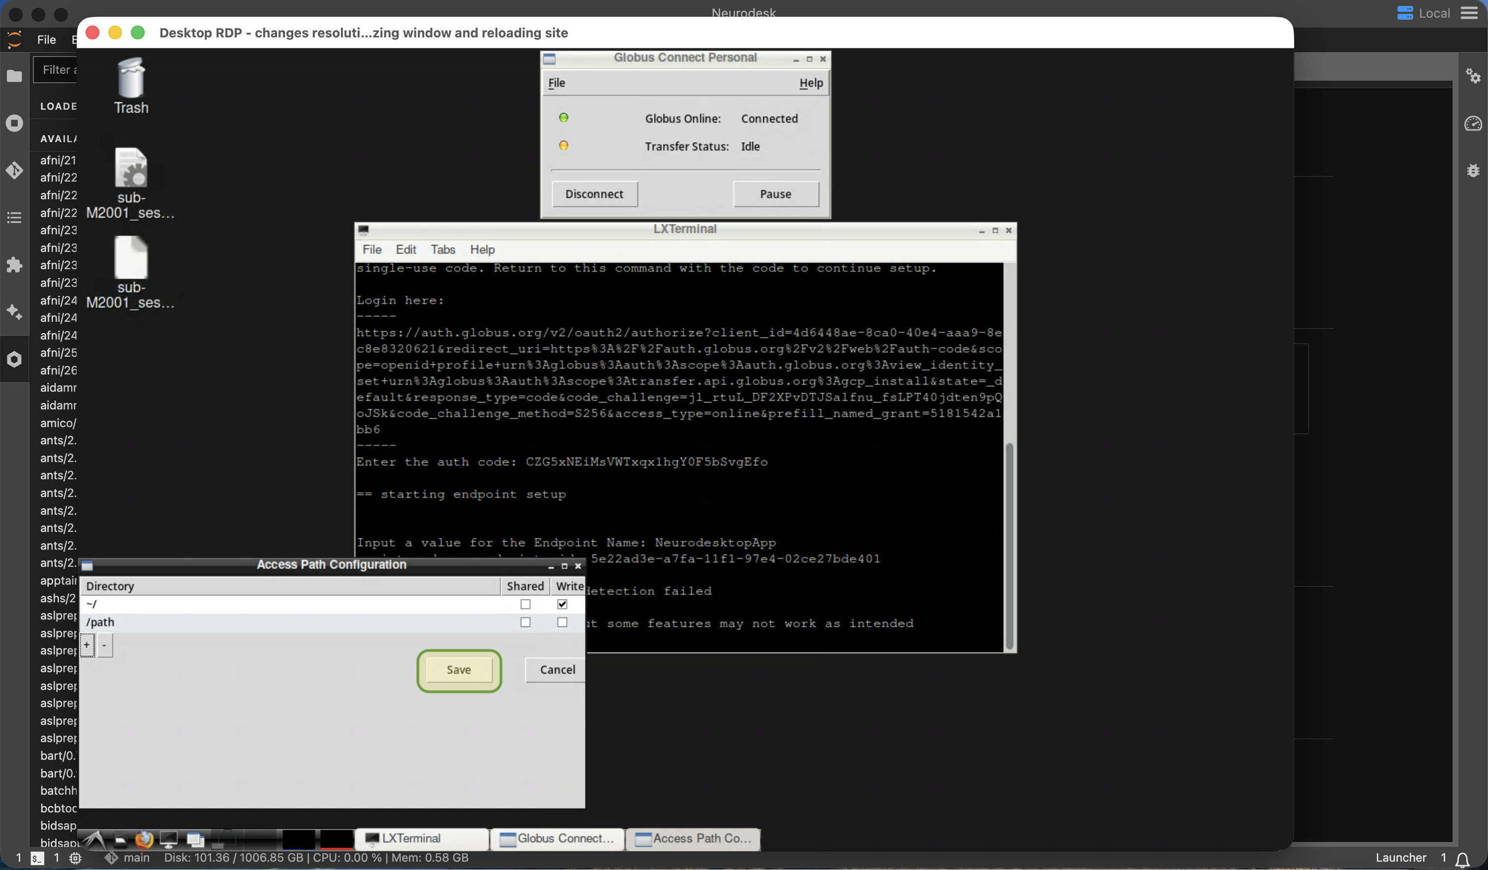This screenshot has height=870, width=1488.
Task: Open the extension manager puzzle icon
Action: pyautogui.click(x=14, y=265)
